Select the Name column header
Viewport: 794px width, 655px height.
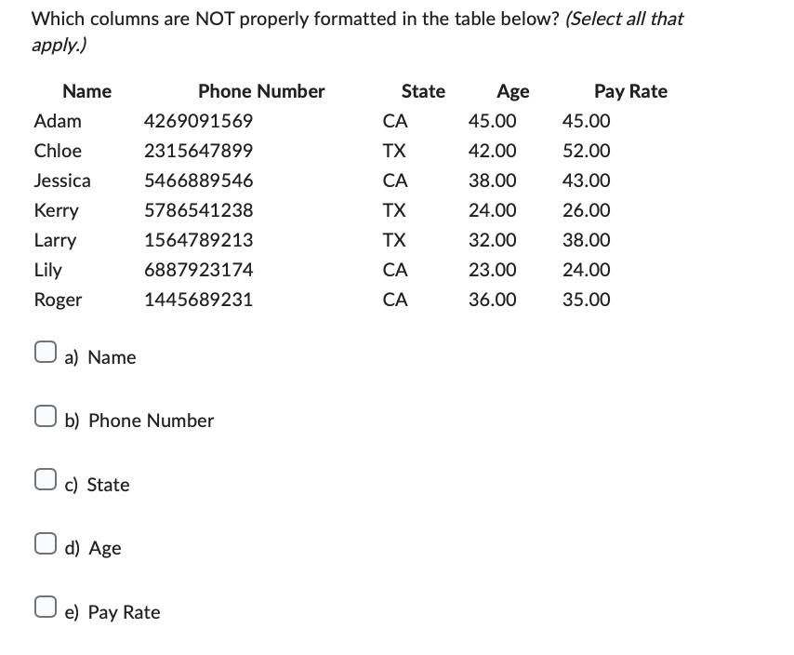[86, 91]
